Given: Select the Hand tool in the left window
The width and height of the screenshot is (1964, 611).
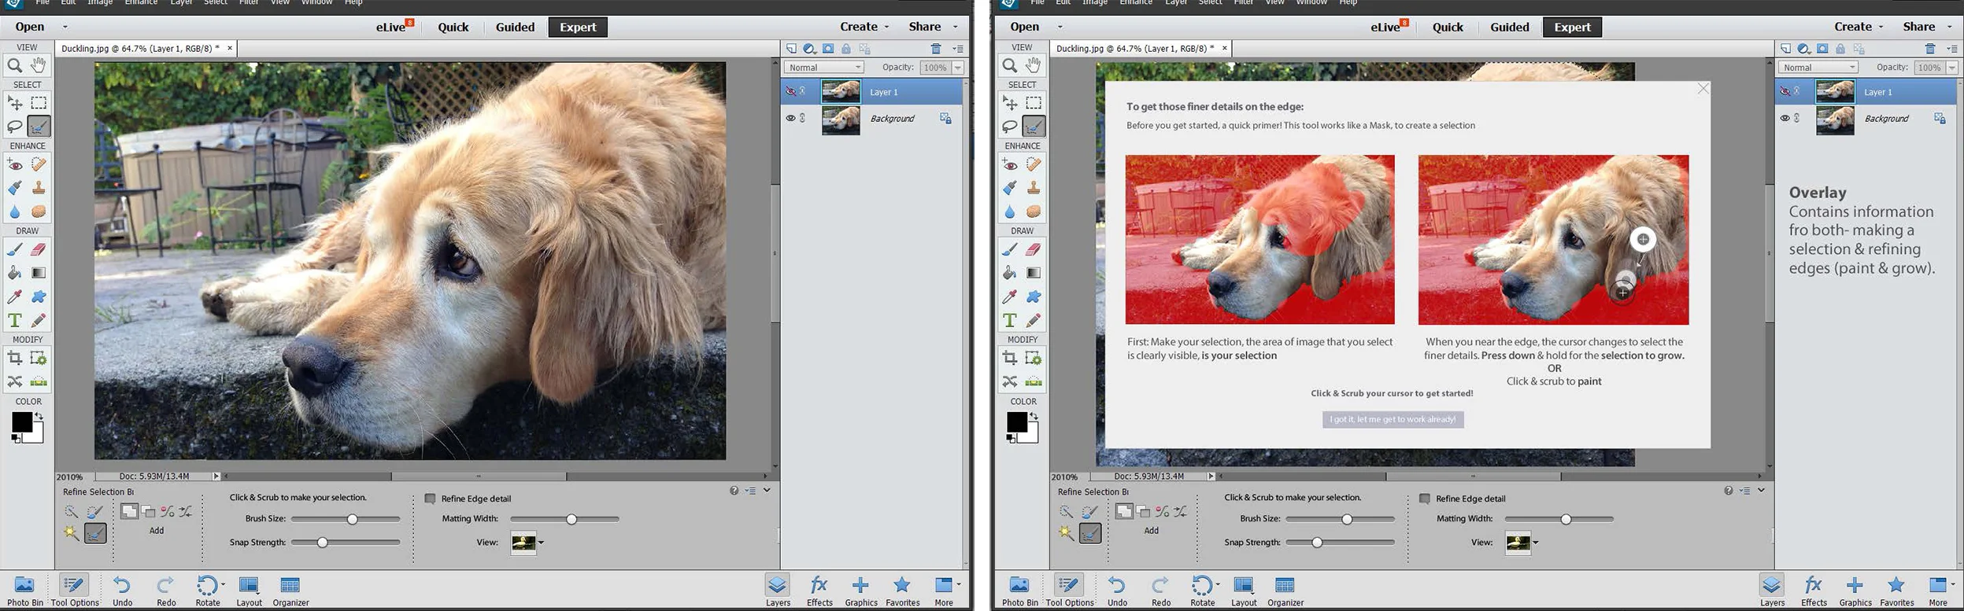Looking at the screenshot, I should [x=38, y=65].
